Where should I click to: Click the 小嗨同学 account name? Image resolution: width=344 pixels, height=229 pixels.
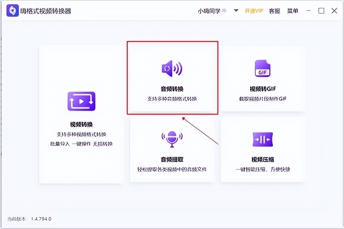(209, 11)
